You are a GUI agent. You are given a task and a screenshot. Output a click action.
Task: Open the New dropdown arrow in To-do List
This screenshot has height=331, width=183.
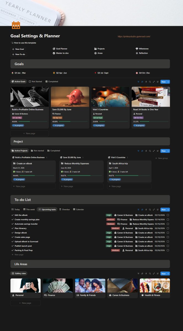click(168, 210)
